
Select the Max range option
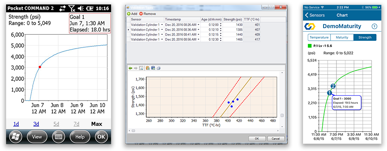click(97, 124)
